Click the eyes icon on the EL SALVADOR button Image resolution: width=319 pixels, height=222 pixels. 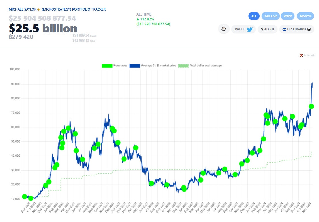[x=309, y=29]
